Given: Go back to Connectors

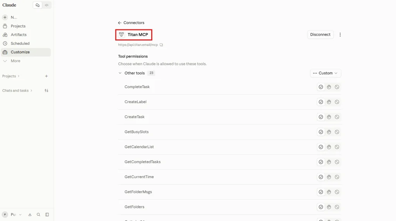Looking at the screenshot, I should (131, 23).
